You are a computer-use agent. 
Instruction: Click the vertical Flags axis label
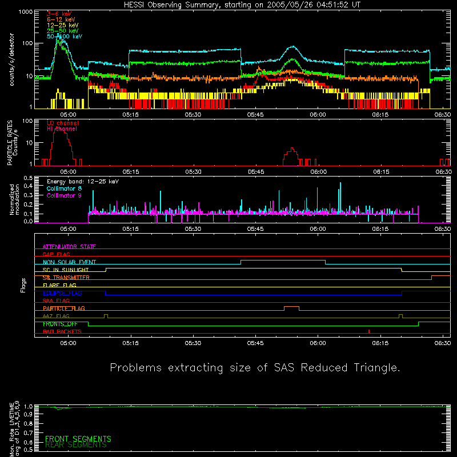click(x=23, y=285)
